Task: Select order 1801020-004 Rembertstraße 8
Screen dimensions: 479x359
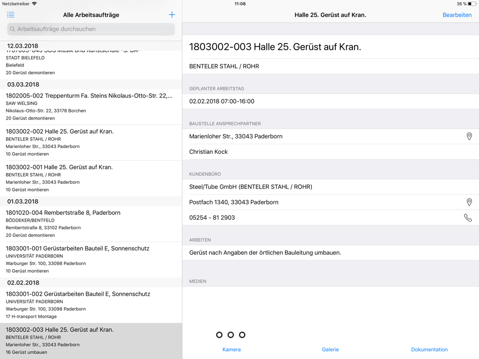Action: click(91, 224)
